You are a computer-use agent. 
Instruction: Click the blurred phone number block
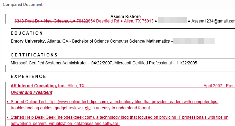[172, 20]
